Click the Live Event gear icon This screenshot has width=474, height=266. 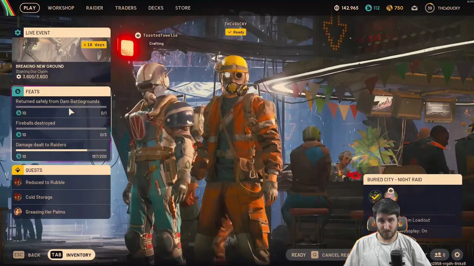pyautogui.click(x=18, y=33)
